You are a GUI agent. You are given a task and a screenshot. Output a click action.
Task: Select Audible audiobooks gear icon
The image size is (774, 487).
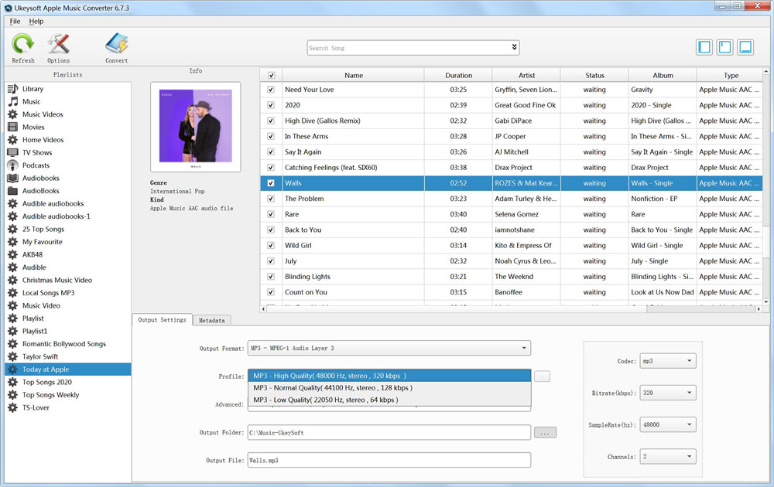13,203
